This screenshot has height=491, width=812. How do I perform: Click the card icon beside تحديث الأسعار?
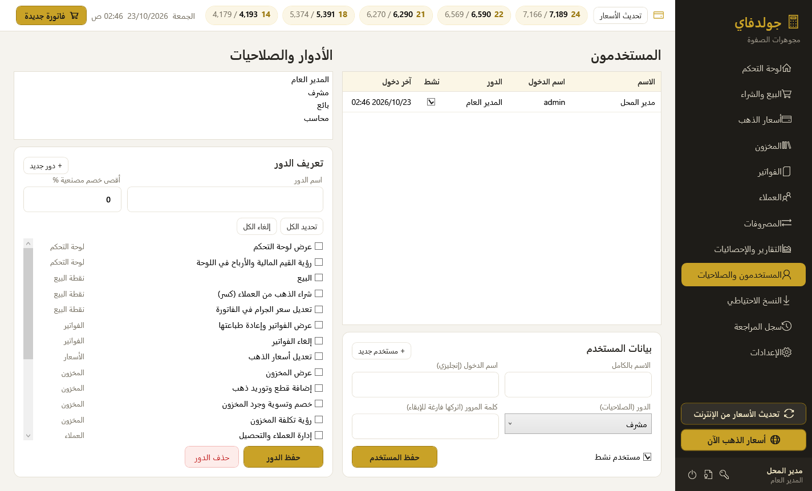tap(658, 15)
